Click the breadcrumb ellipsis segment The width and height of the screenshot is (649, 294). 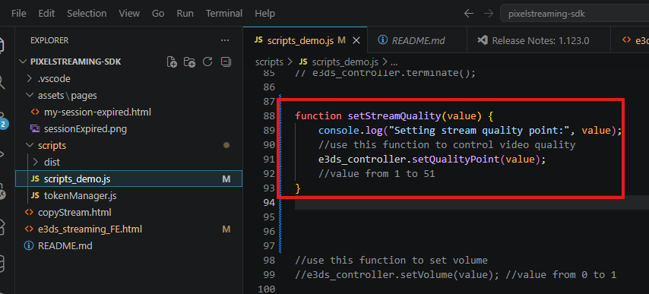[x=394, y=62]
